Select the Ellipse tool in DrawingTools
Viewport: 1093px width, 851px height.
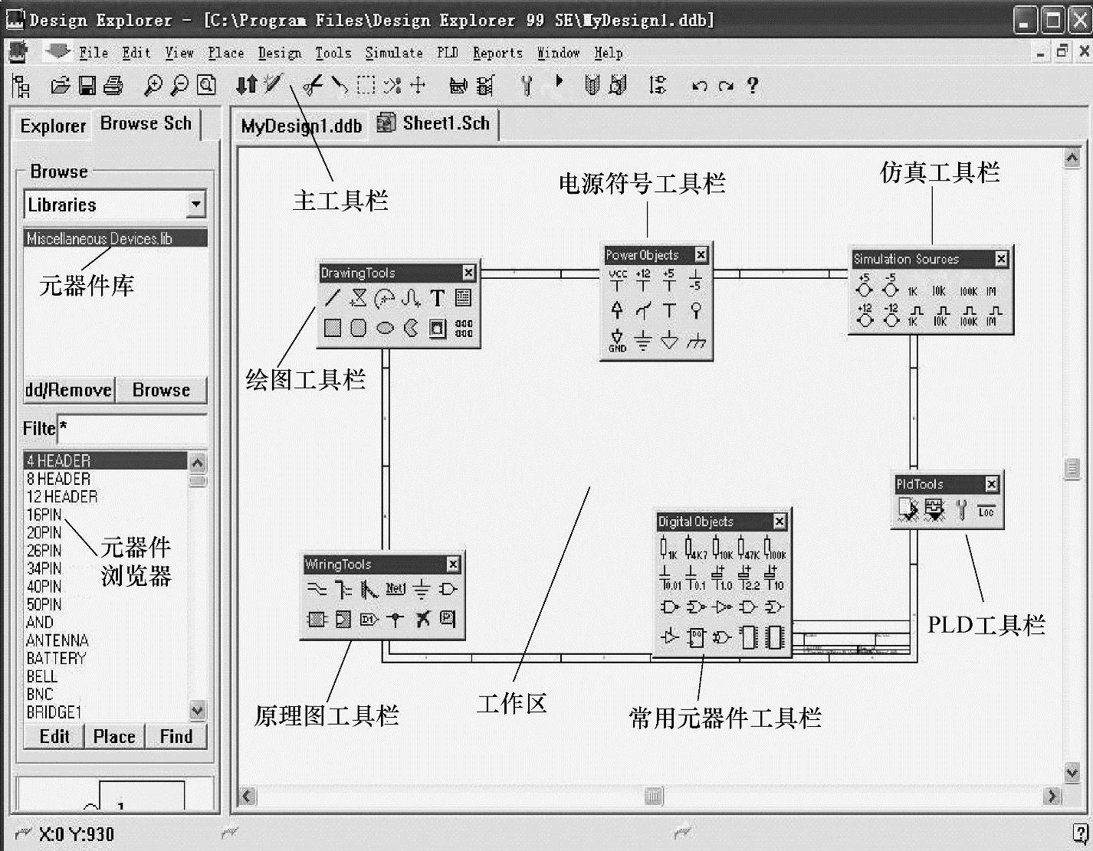[385, 328]
